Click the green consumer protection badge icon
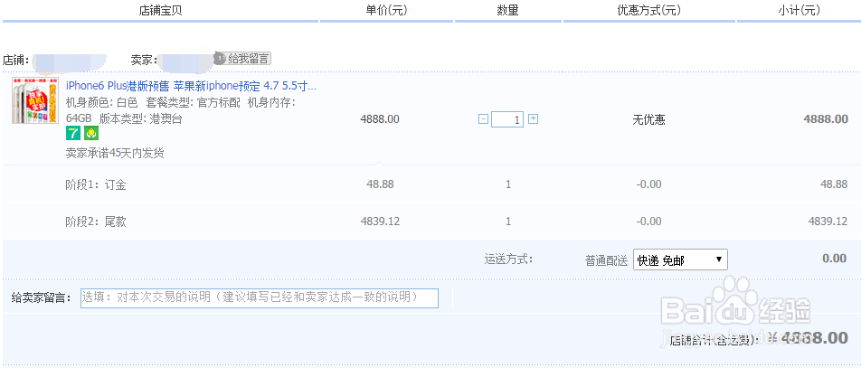Screen dimensions: 861x368 (x=91, y=133)
